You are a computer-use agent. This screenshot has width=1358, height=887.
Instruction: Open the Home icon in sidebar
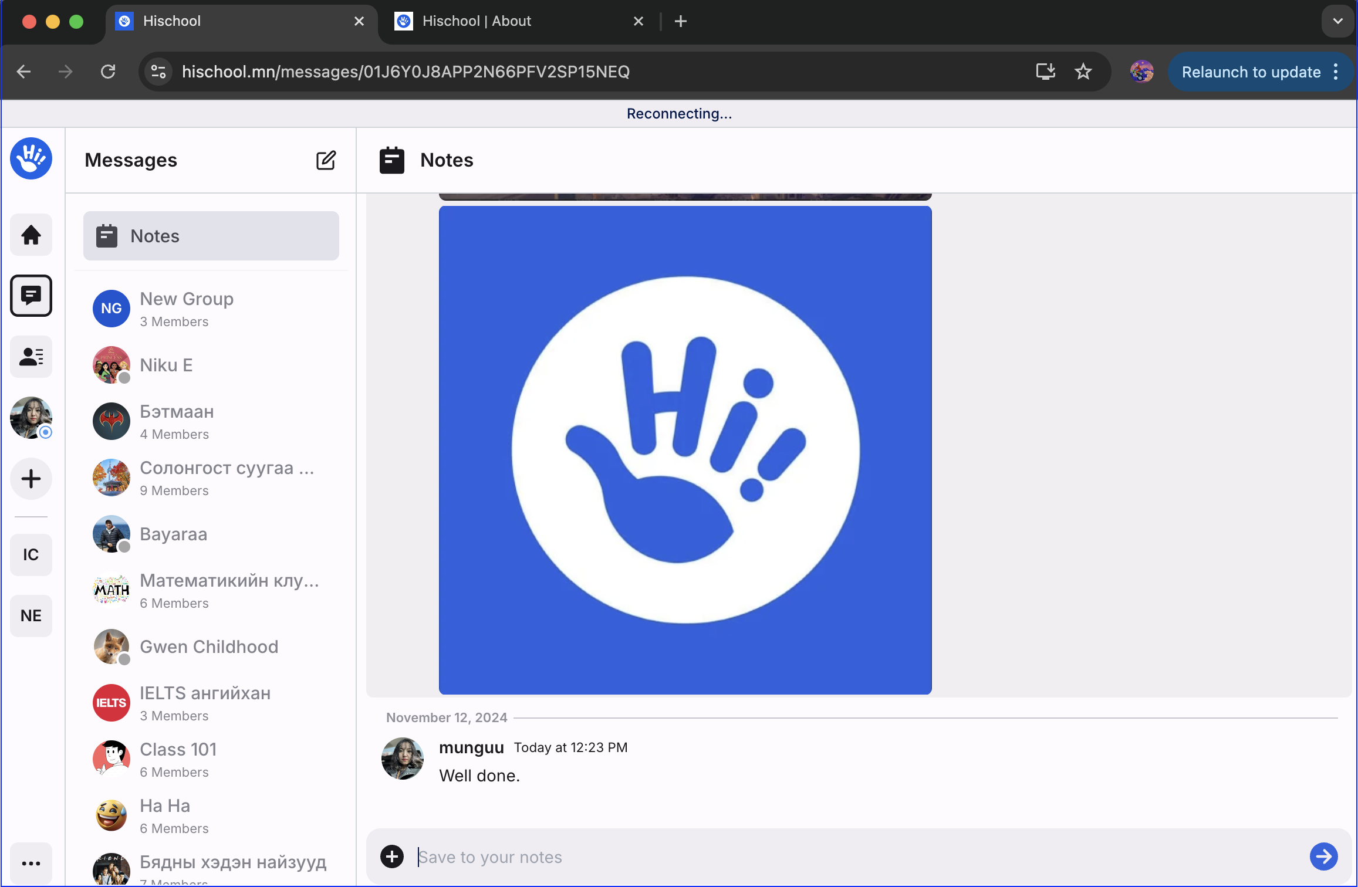tap(31, 235)
